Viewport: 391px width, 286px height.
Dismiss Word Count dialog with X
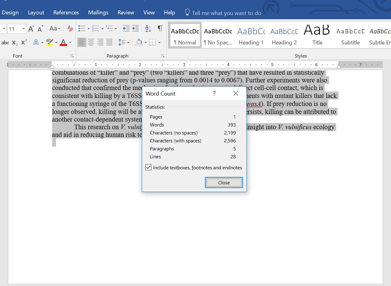(x=236, y=93)
